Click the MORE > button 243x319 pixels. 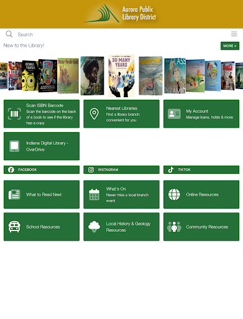tap(230, 46)
